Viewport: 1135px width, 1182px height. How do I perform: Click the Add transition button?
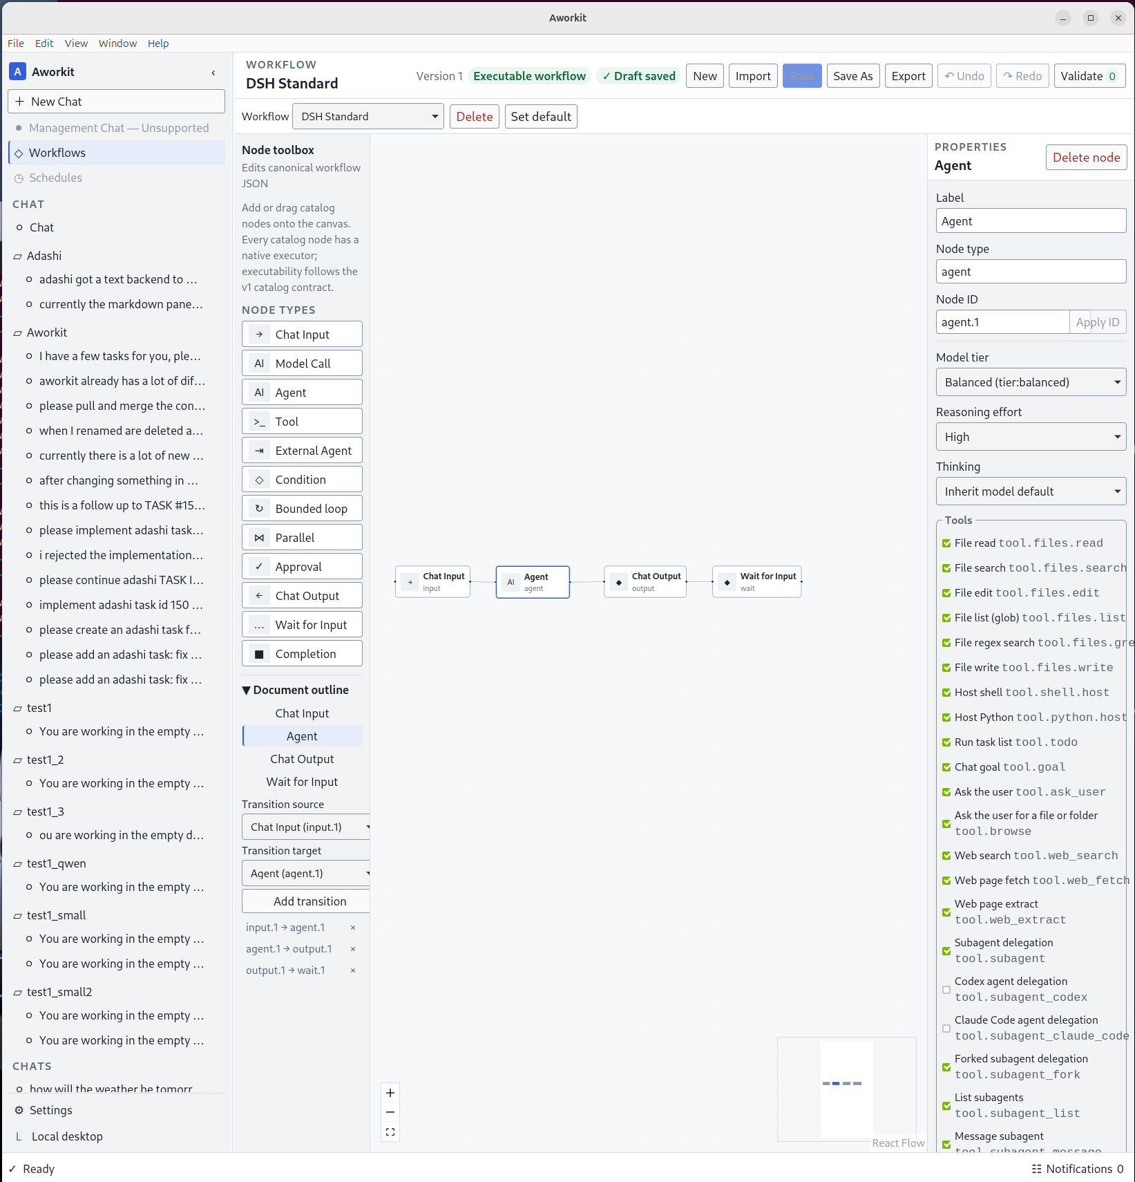click(x=306, y=901)
